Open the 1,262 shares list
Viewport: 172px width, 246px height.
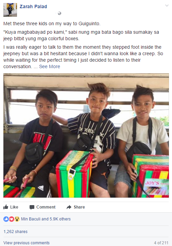click(x=16, y=232)
